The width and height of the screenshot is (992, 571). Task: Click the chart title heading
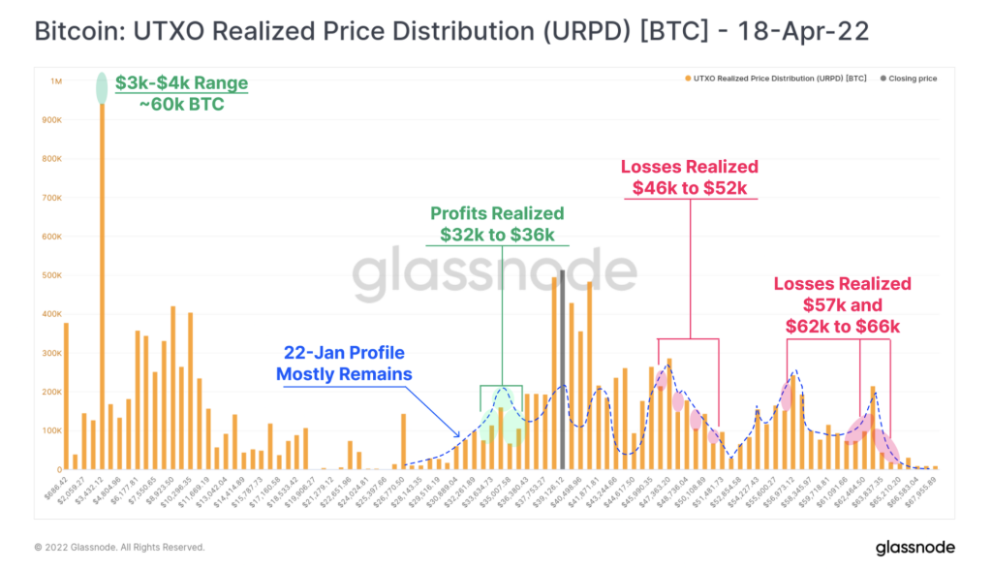451,32
